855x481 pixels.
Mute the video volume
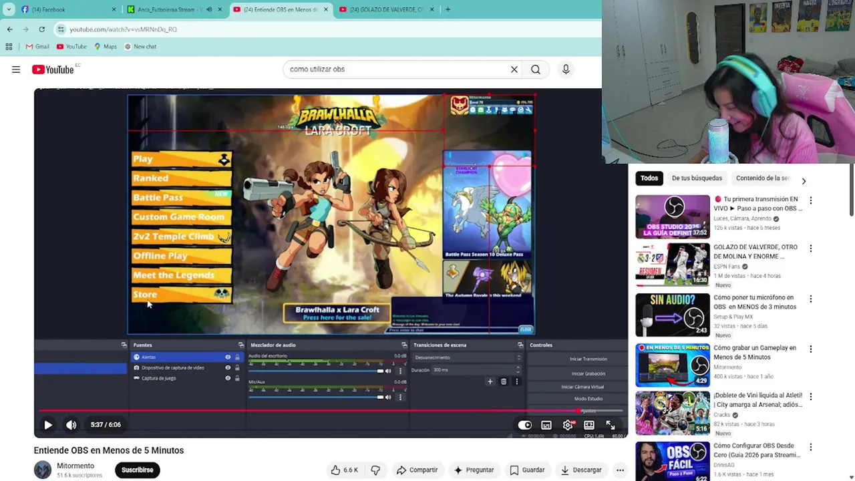(x=71, y=425)
